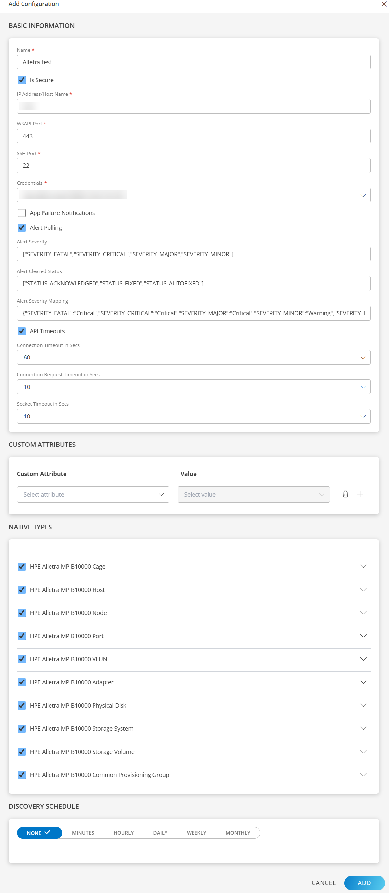Edit the Name field
This screenshot has height=893, width=389.
pyautogui.click(x=194, y=62)
